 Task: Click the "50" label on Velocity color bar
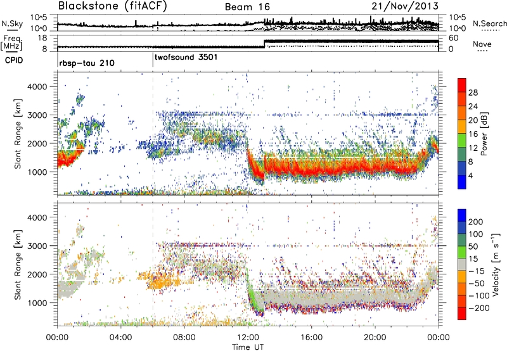tap(473, 246)
